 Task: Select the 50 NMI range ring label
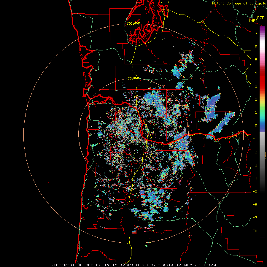point(133,79)
